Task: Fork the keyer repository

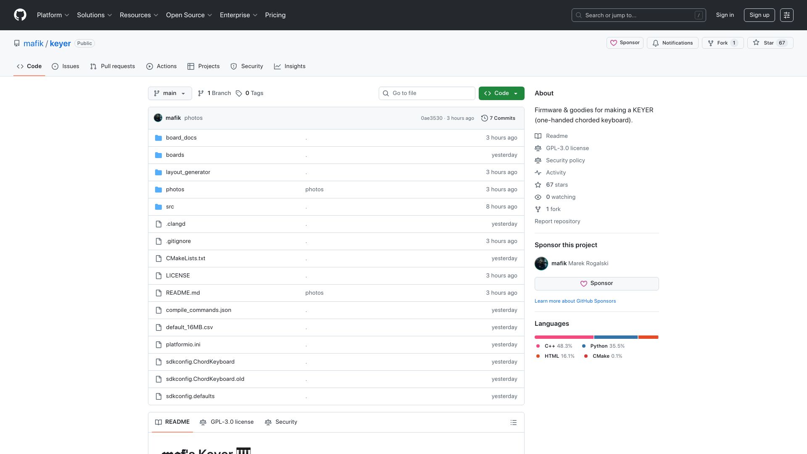Action: coord(723,43)
